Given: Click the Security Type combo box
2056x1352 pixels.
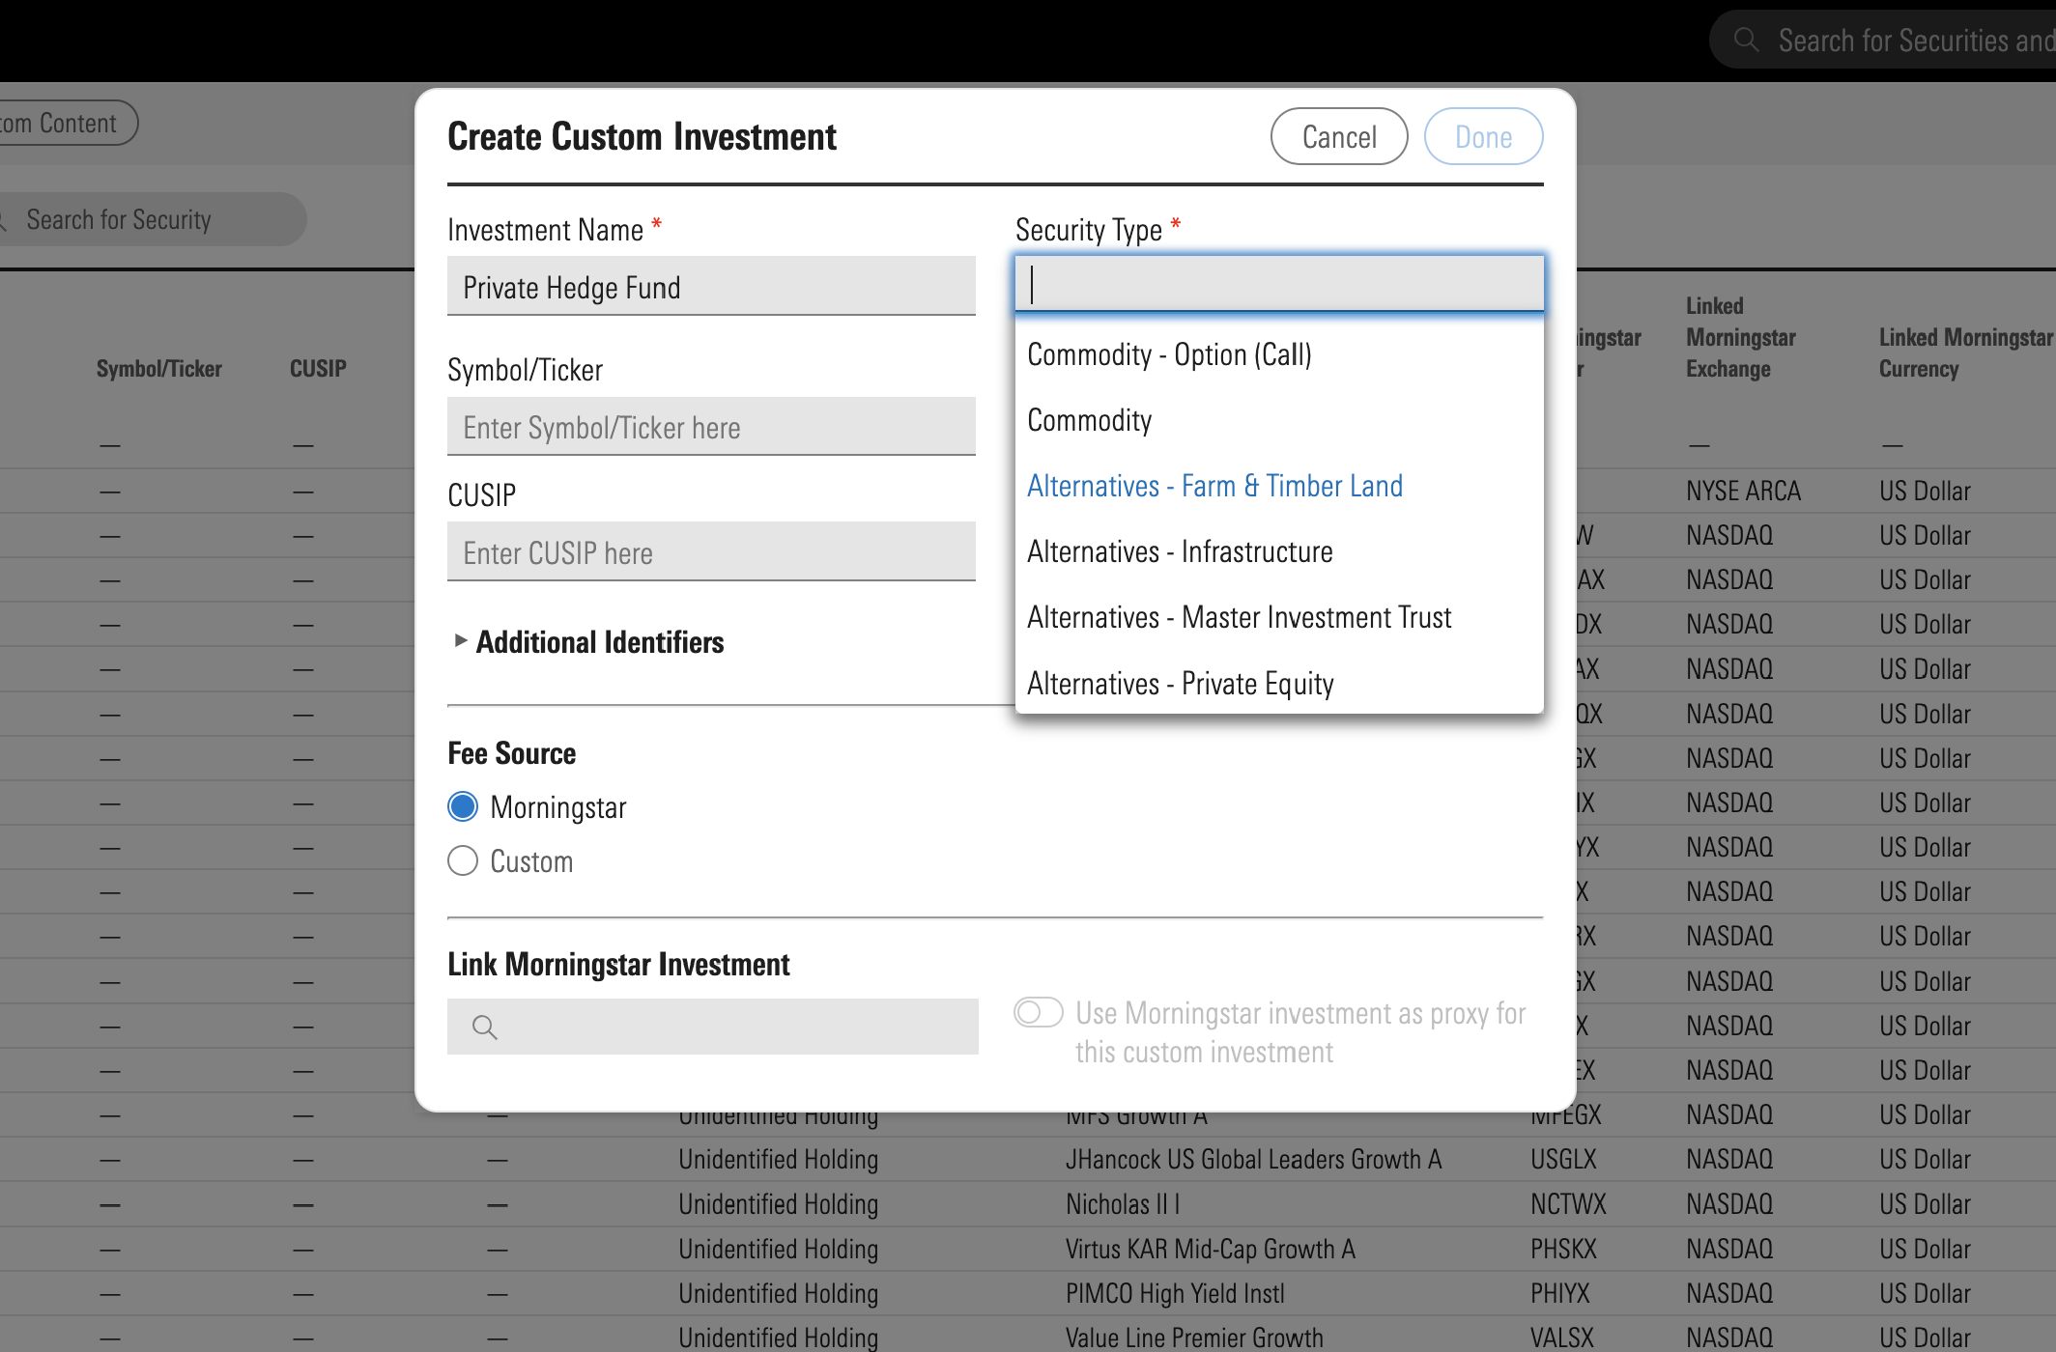Looking at the screenshot, I should (x=1278, y=284).
